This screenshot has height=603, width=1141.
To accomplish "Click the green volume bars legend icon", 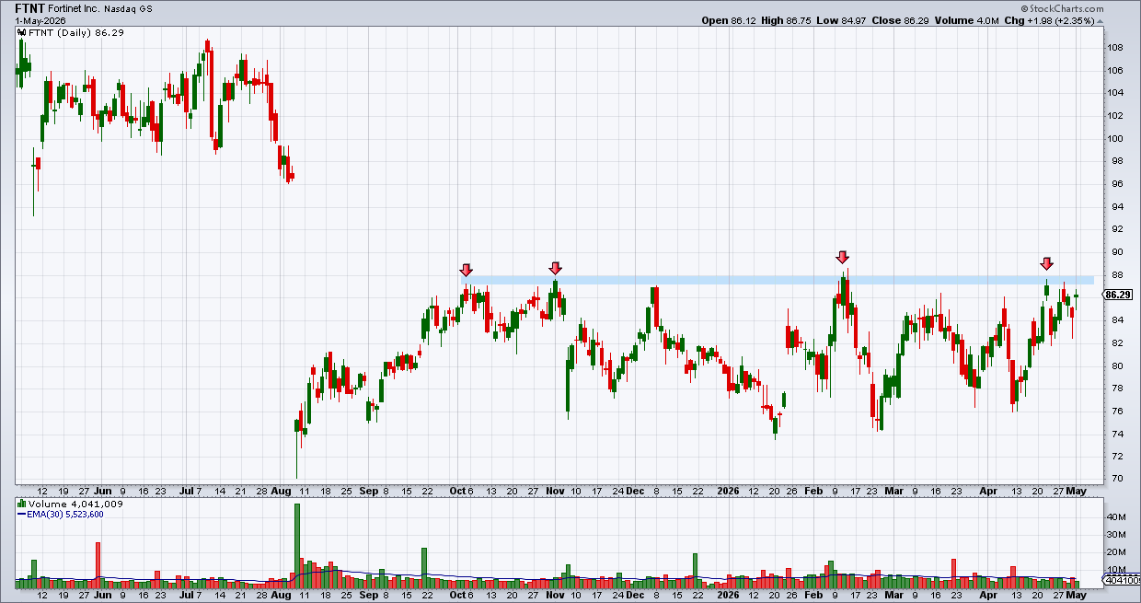I will coord(20,504).
